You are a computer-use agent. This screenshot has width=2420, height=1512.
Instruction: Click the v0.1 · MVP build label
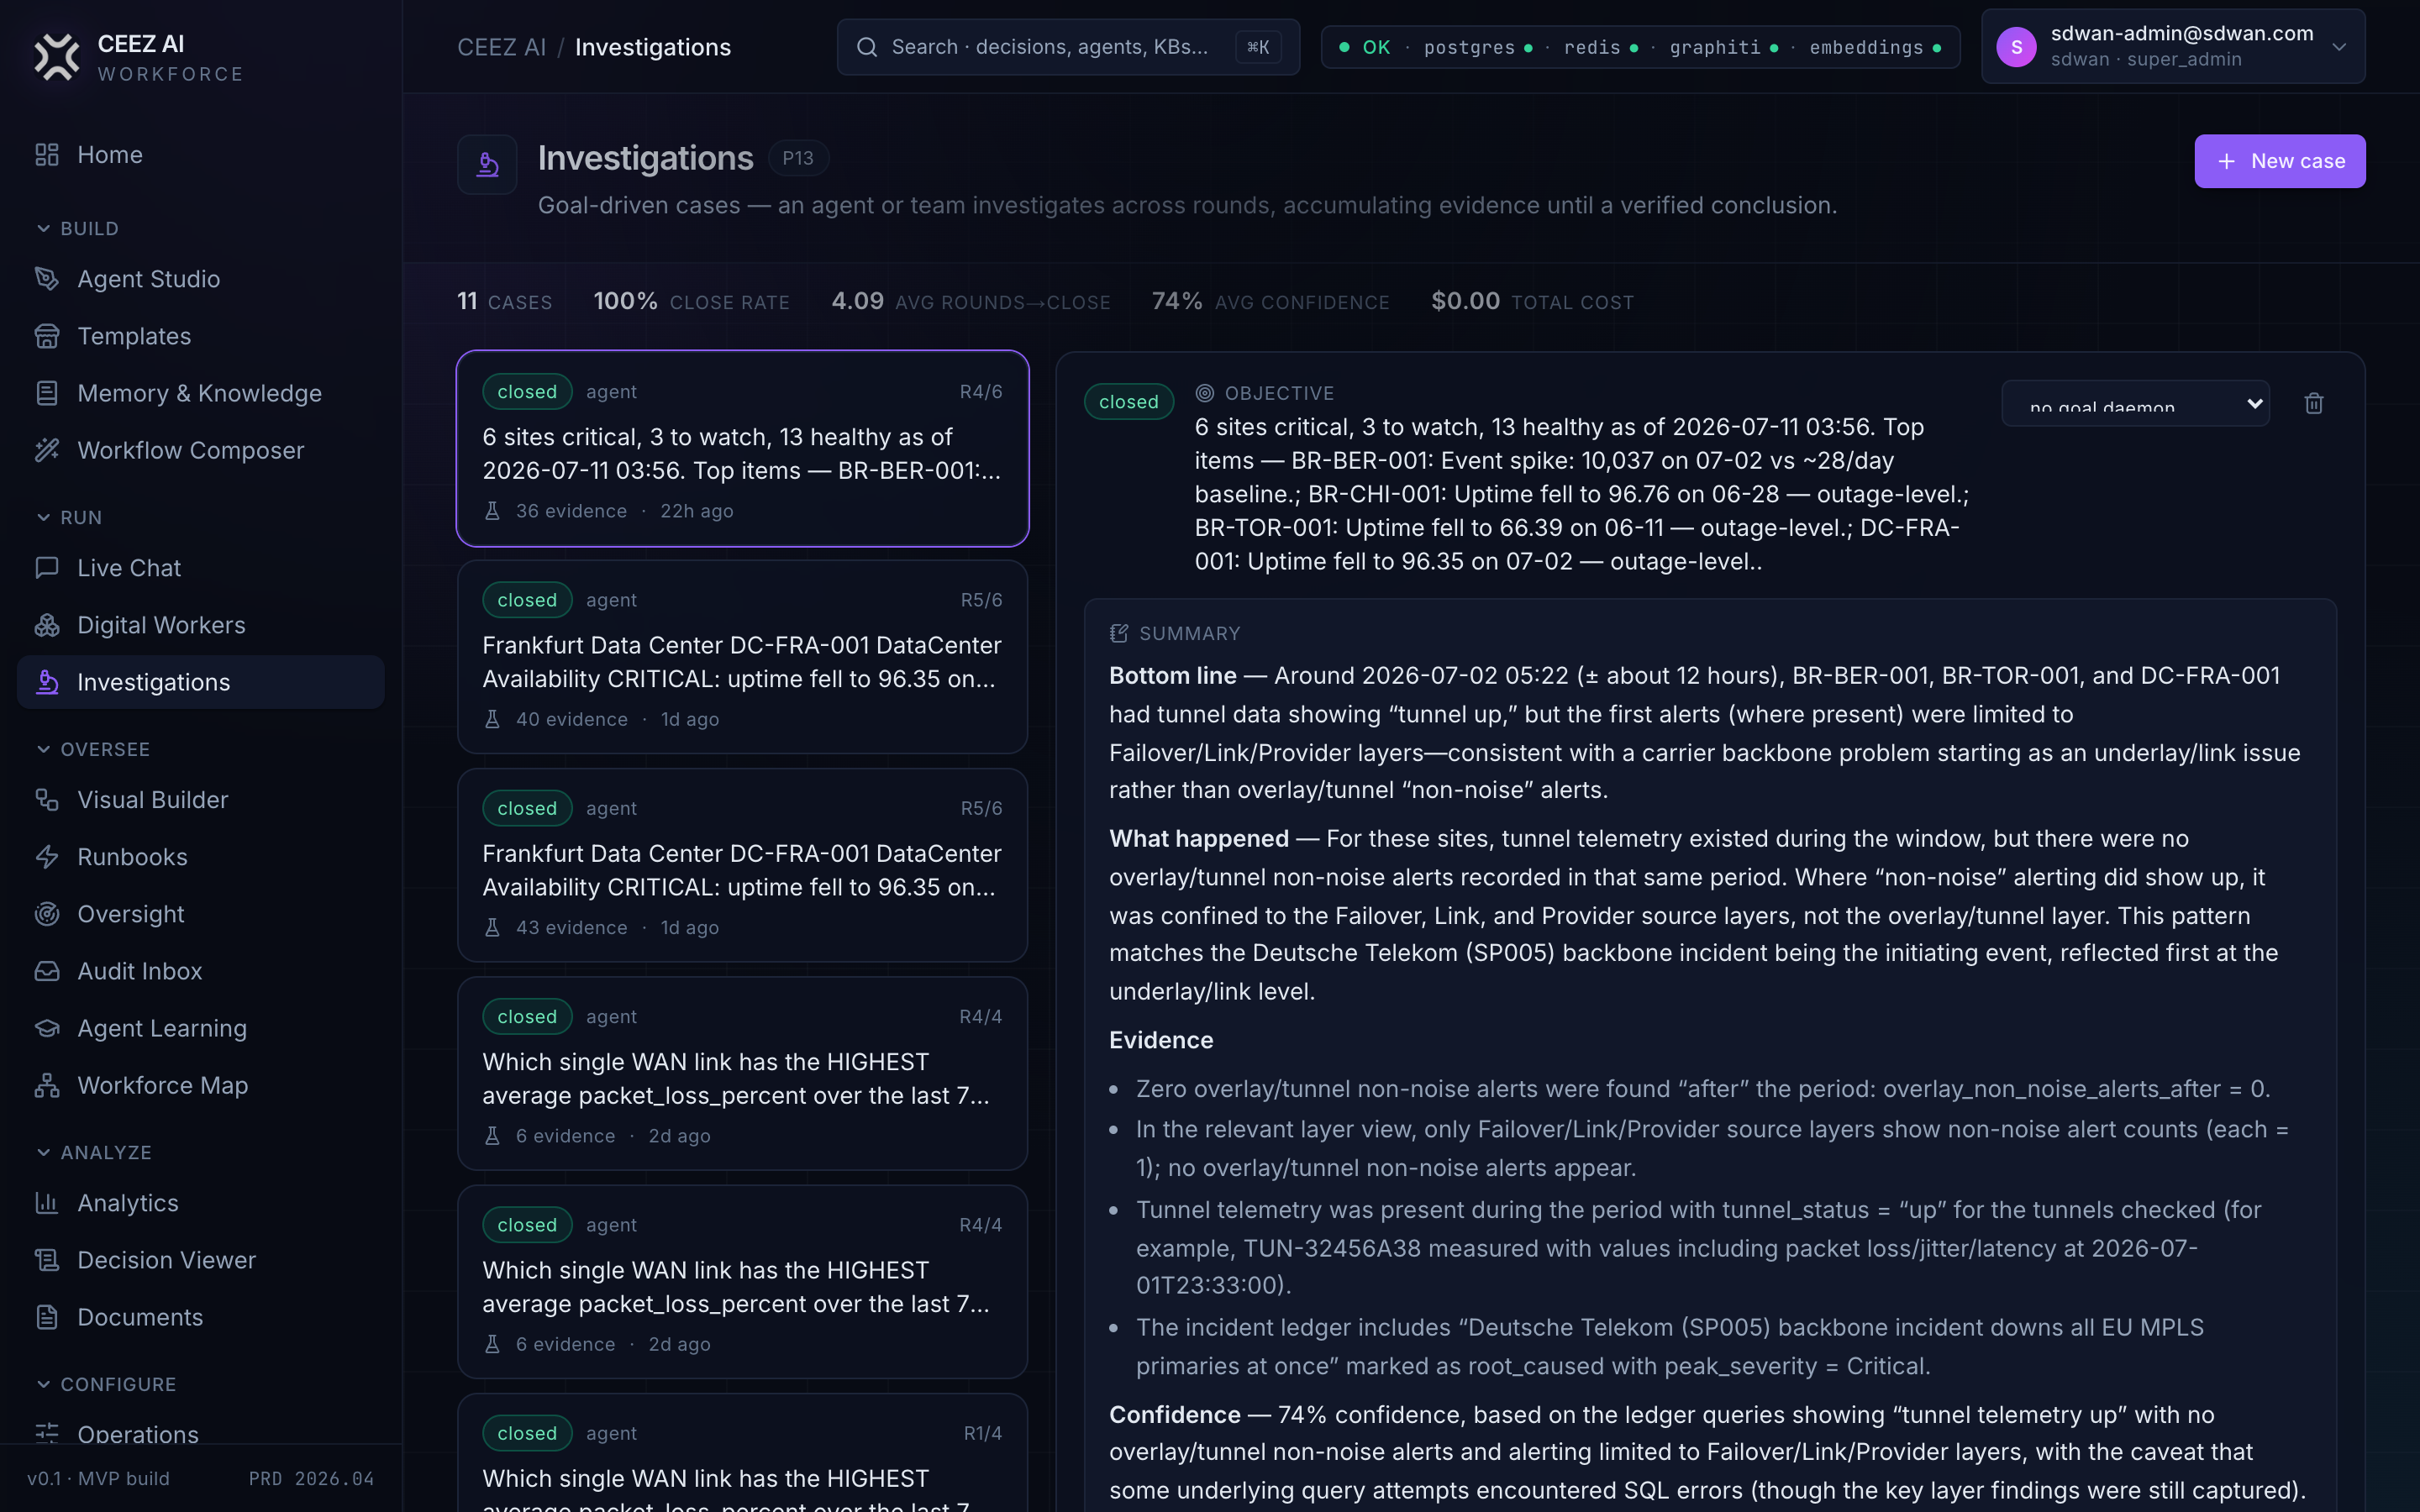click(x=98, y=1478)
